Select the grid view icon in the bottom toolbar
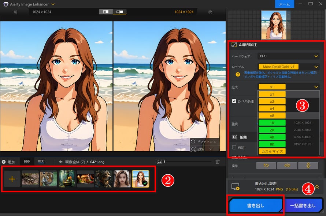326x216 pixels. [x=26, y=162]
